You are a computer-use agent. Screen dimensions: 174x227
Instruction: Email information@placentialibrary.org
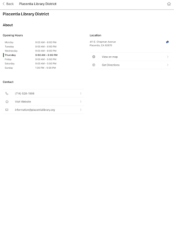(43, 110)
